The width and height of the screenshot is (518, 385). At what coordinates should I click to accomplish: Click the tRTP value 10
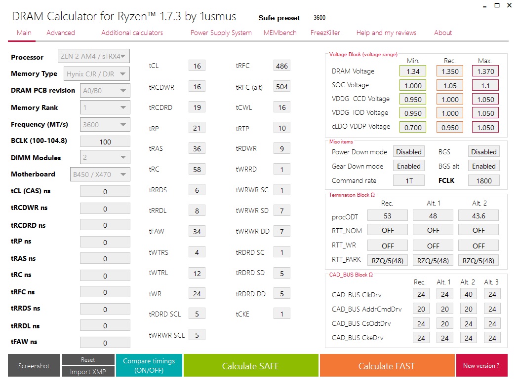[282, 128]
